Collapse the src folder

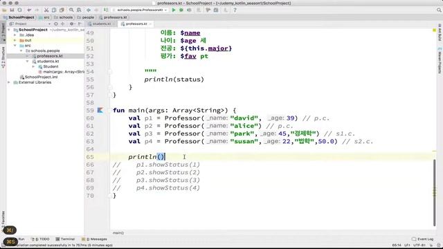click(x=15, y=46)
